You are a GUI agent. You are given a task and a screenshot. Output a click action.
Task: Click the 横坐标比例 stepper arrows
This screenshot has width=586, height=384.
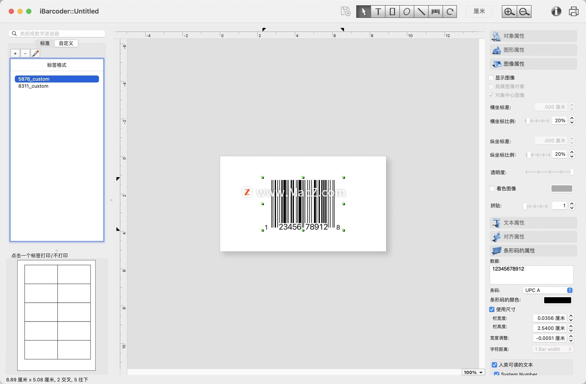click(x=572, y=121)
